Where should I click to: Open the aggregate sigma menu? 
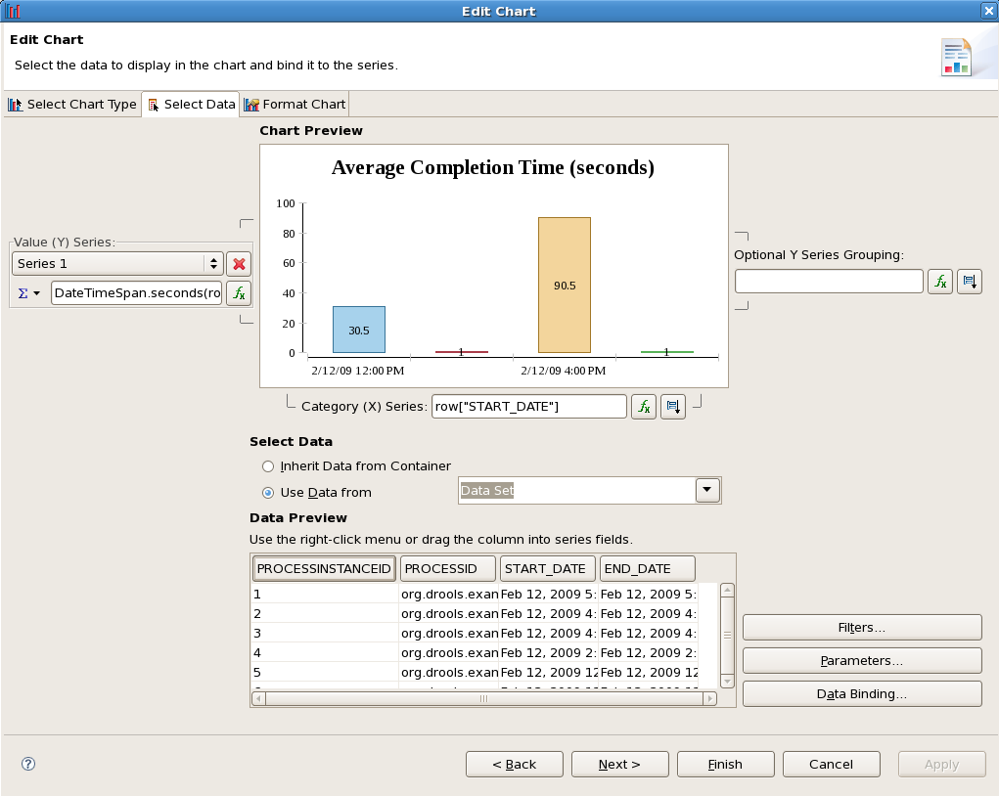click(x=30, y=293)
